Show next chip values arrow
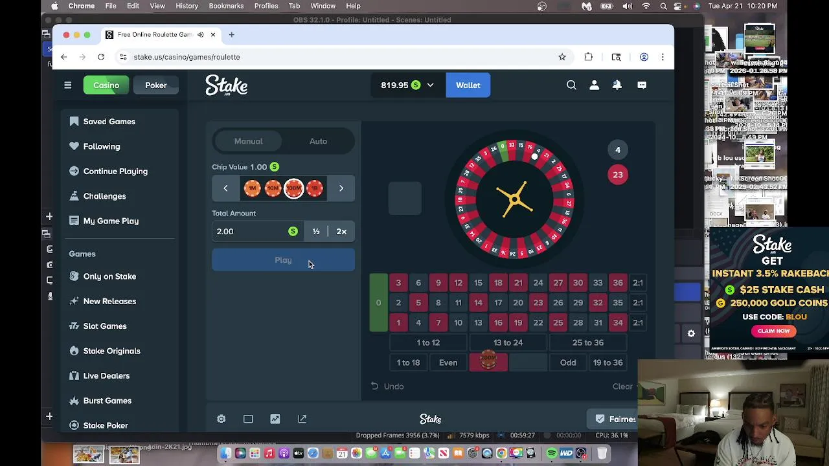The width and height of the screenshot is (829, 466). click(x=341, y=188)
